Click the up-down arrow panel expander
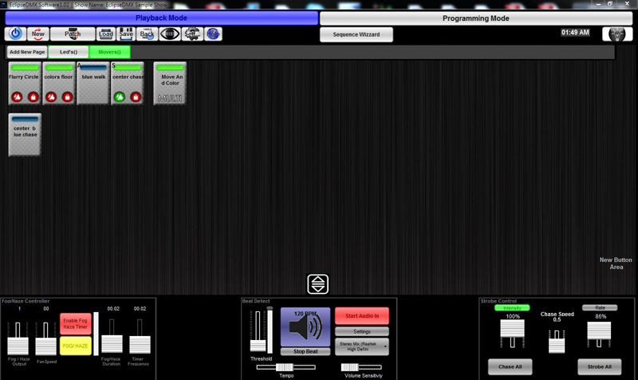Viewport: 638px width, 380px height. (318, 283)
